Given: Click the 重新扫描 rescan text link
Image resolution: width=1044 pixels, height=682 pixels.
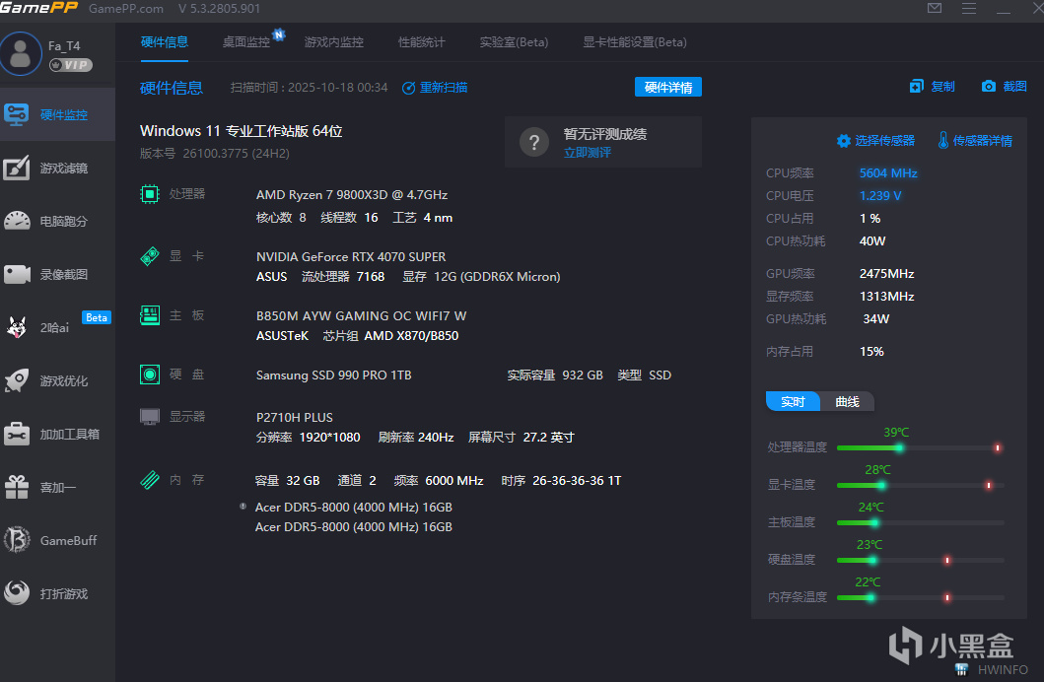Looking at the screenshot, I should (444, 87).
